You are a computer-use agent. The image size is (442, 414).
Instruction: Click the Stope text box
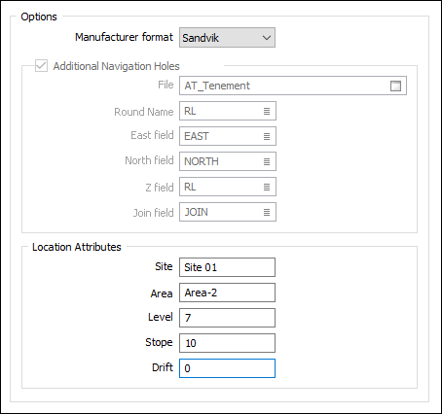coord(227,343)
